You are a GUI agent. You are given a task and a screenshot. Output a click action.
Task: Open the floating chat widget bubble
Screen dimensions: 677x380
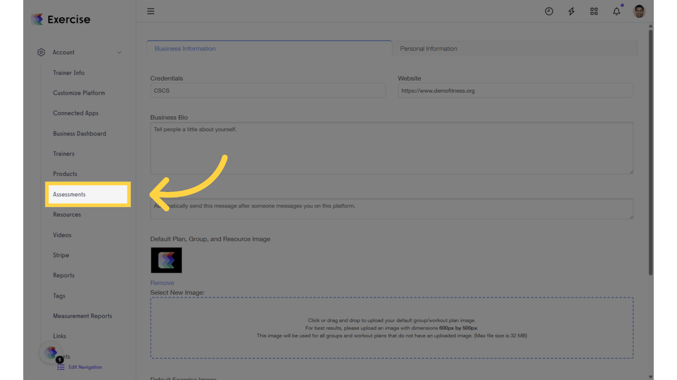51,353
